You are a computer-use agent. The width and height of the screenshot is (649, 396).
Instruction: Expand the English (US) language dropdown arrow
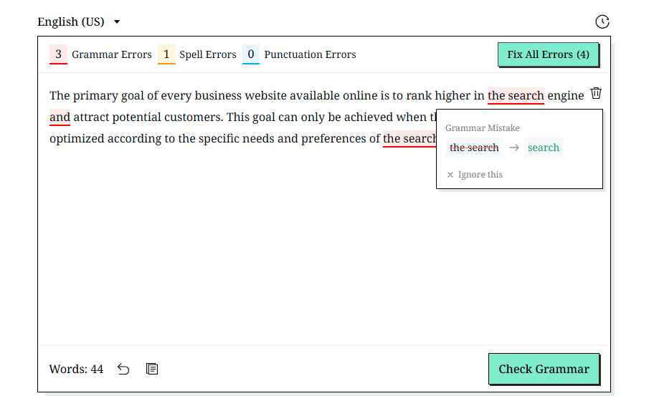pos(117,21)
